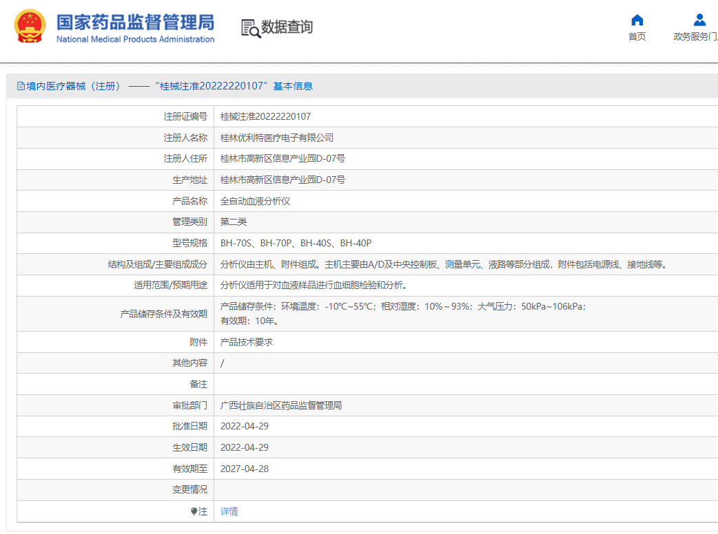Viewport: 718px width, 534px height.
Task: Click the expiry date 2027-04-28
Action: click(x=245, y=469)
